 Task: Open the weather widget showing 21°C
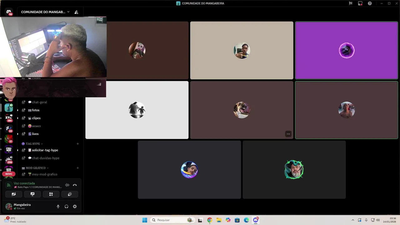click(x=15, y=220)
